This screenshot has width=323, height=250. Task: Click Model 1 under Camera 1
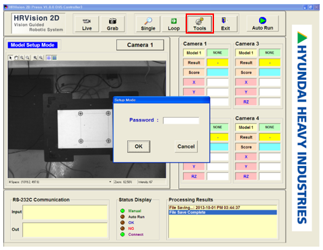click(194, 53)
